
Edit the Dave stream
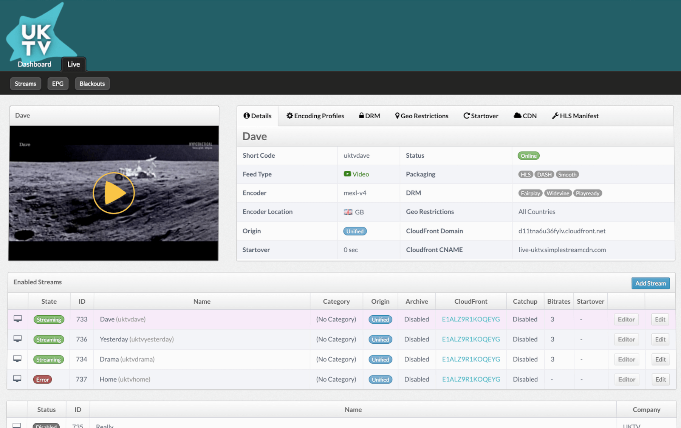click(660, 319)
